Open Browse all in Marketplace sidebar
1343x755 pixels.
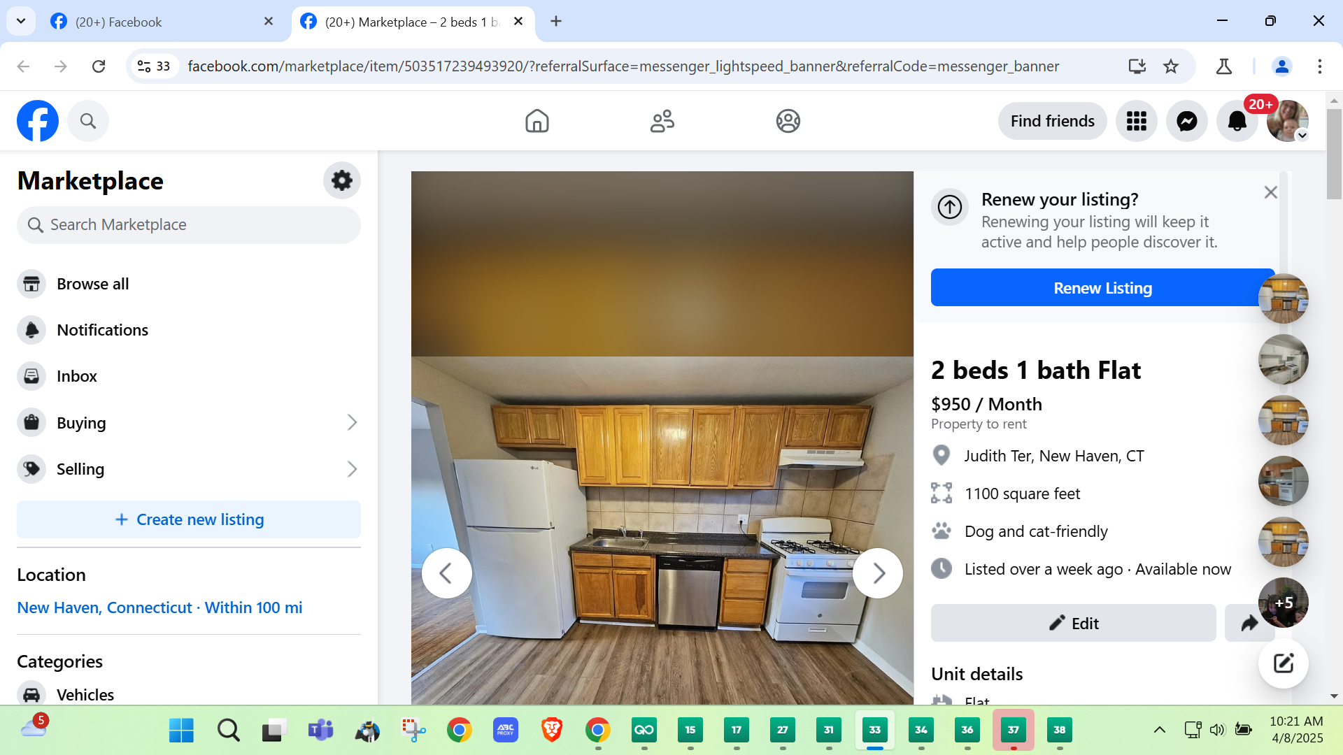pos(92,284)
